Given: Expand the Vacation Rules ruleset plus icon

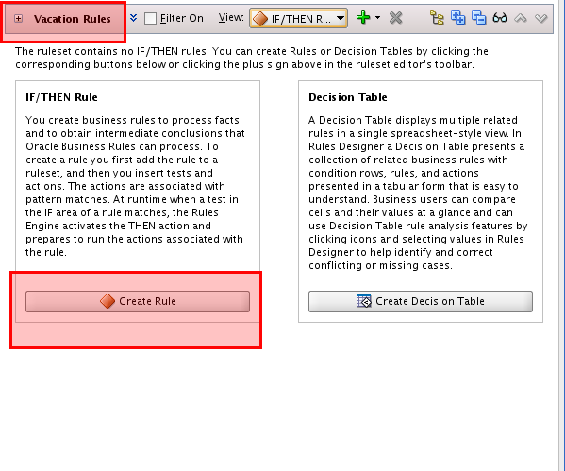Looking at the screenshot, I should pyautogui.click(x=18, y=18).
